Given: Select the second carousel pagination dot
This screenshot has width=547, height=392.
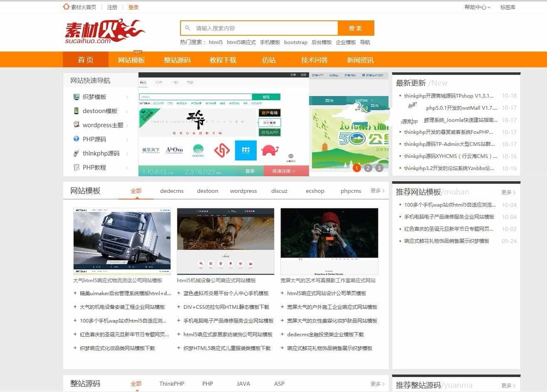Looking at the screenshot, I should pyautogui.click(x=368, y=168).
